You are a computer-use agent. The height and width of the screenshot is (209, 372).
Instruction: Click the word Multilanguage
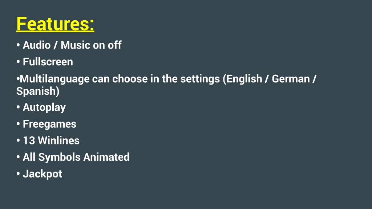click(x=54, y=79)
